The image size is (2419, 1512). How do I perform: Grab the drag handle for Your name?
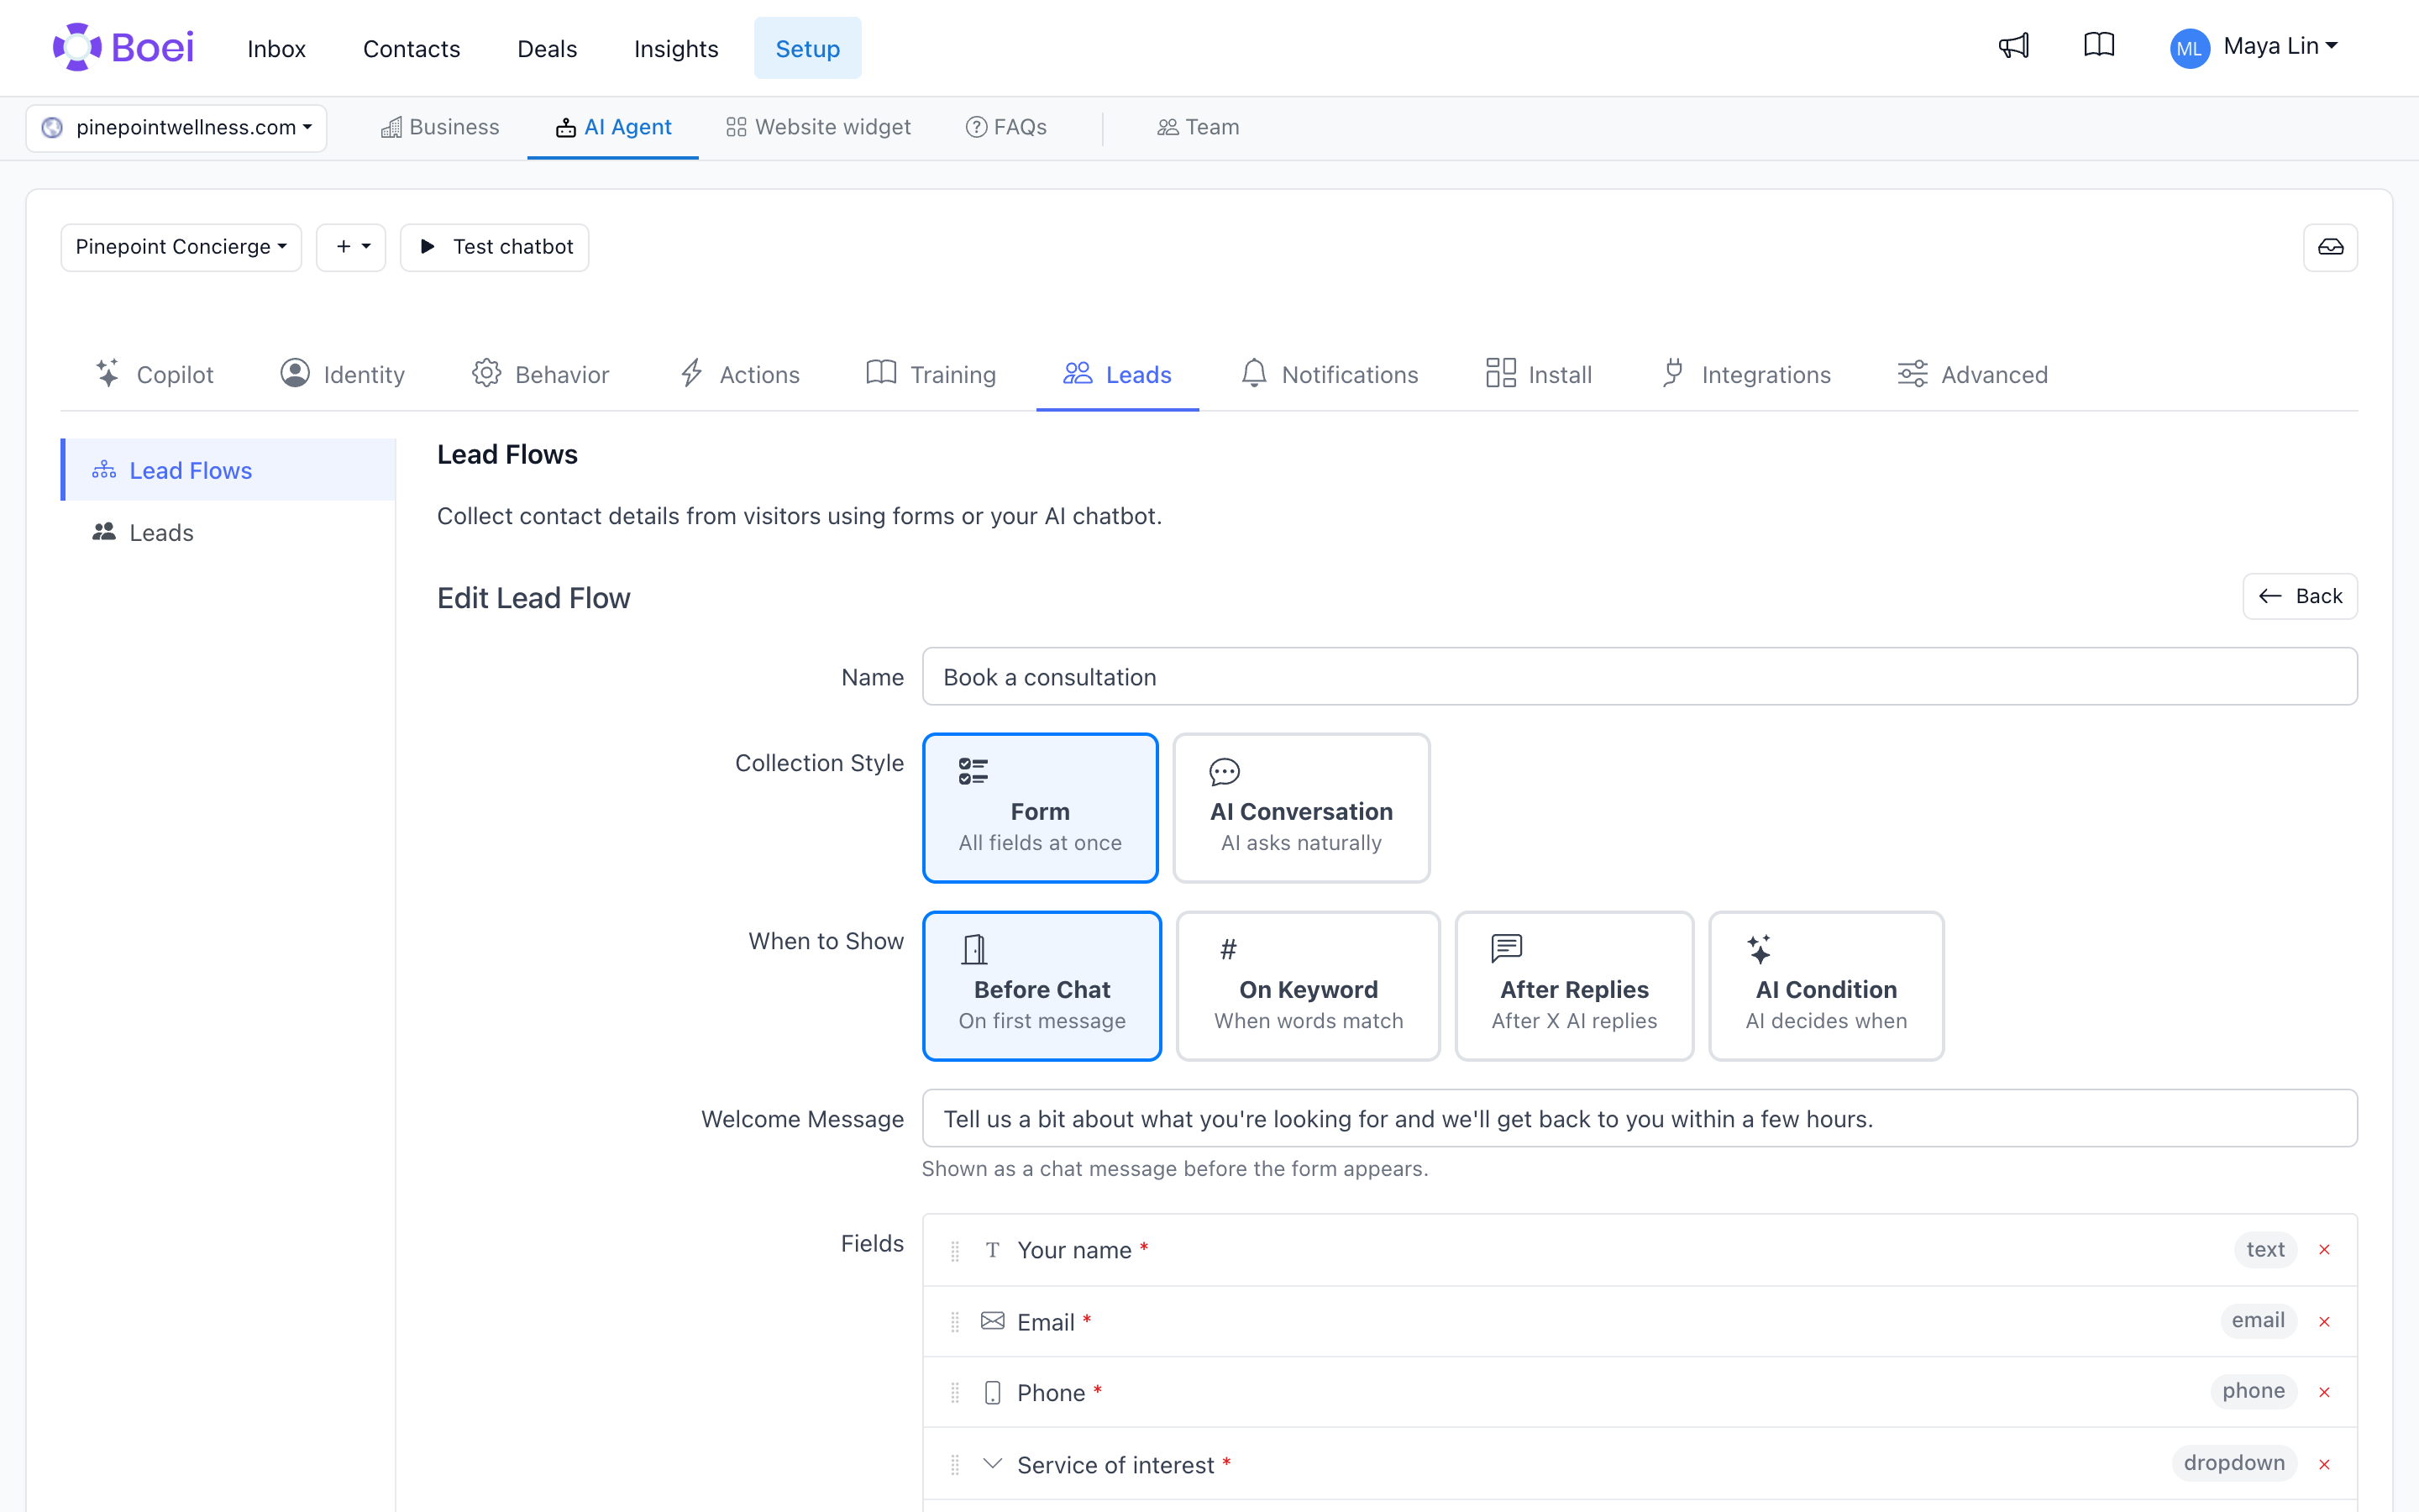click(955, 1251)
